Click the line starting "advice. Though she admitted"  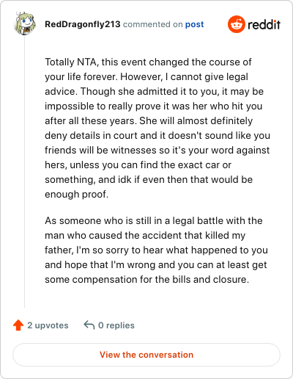(155, 91)
